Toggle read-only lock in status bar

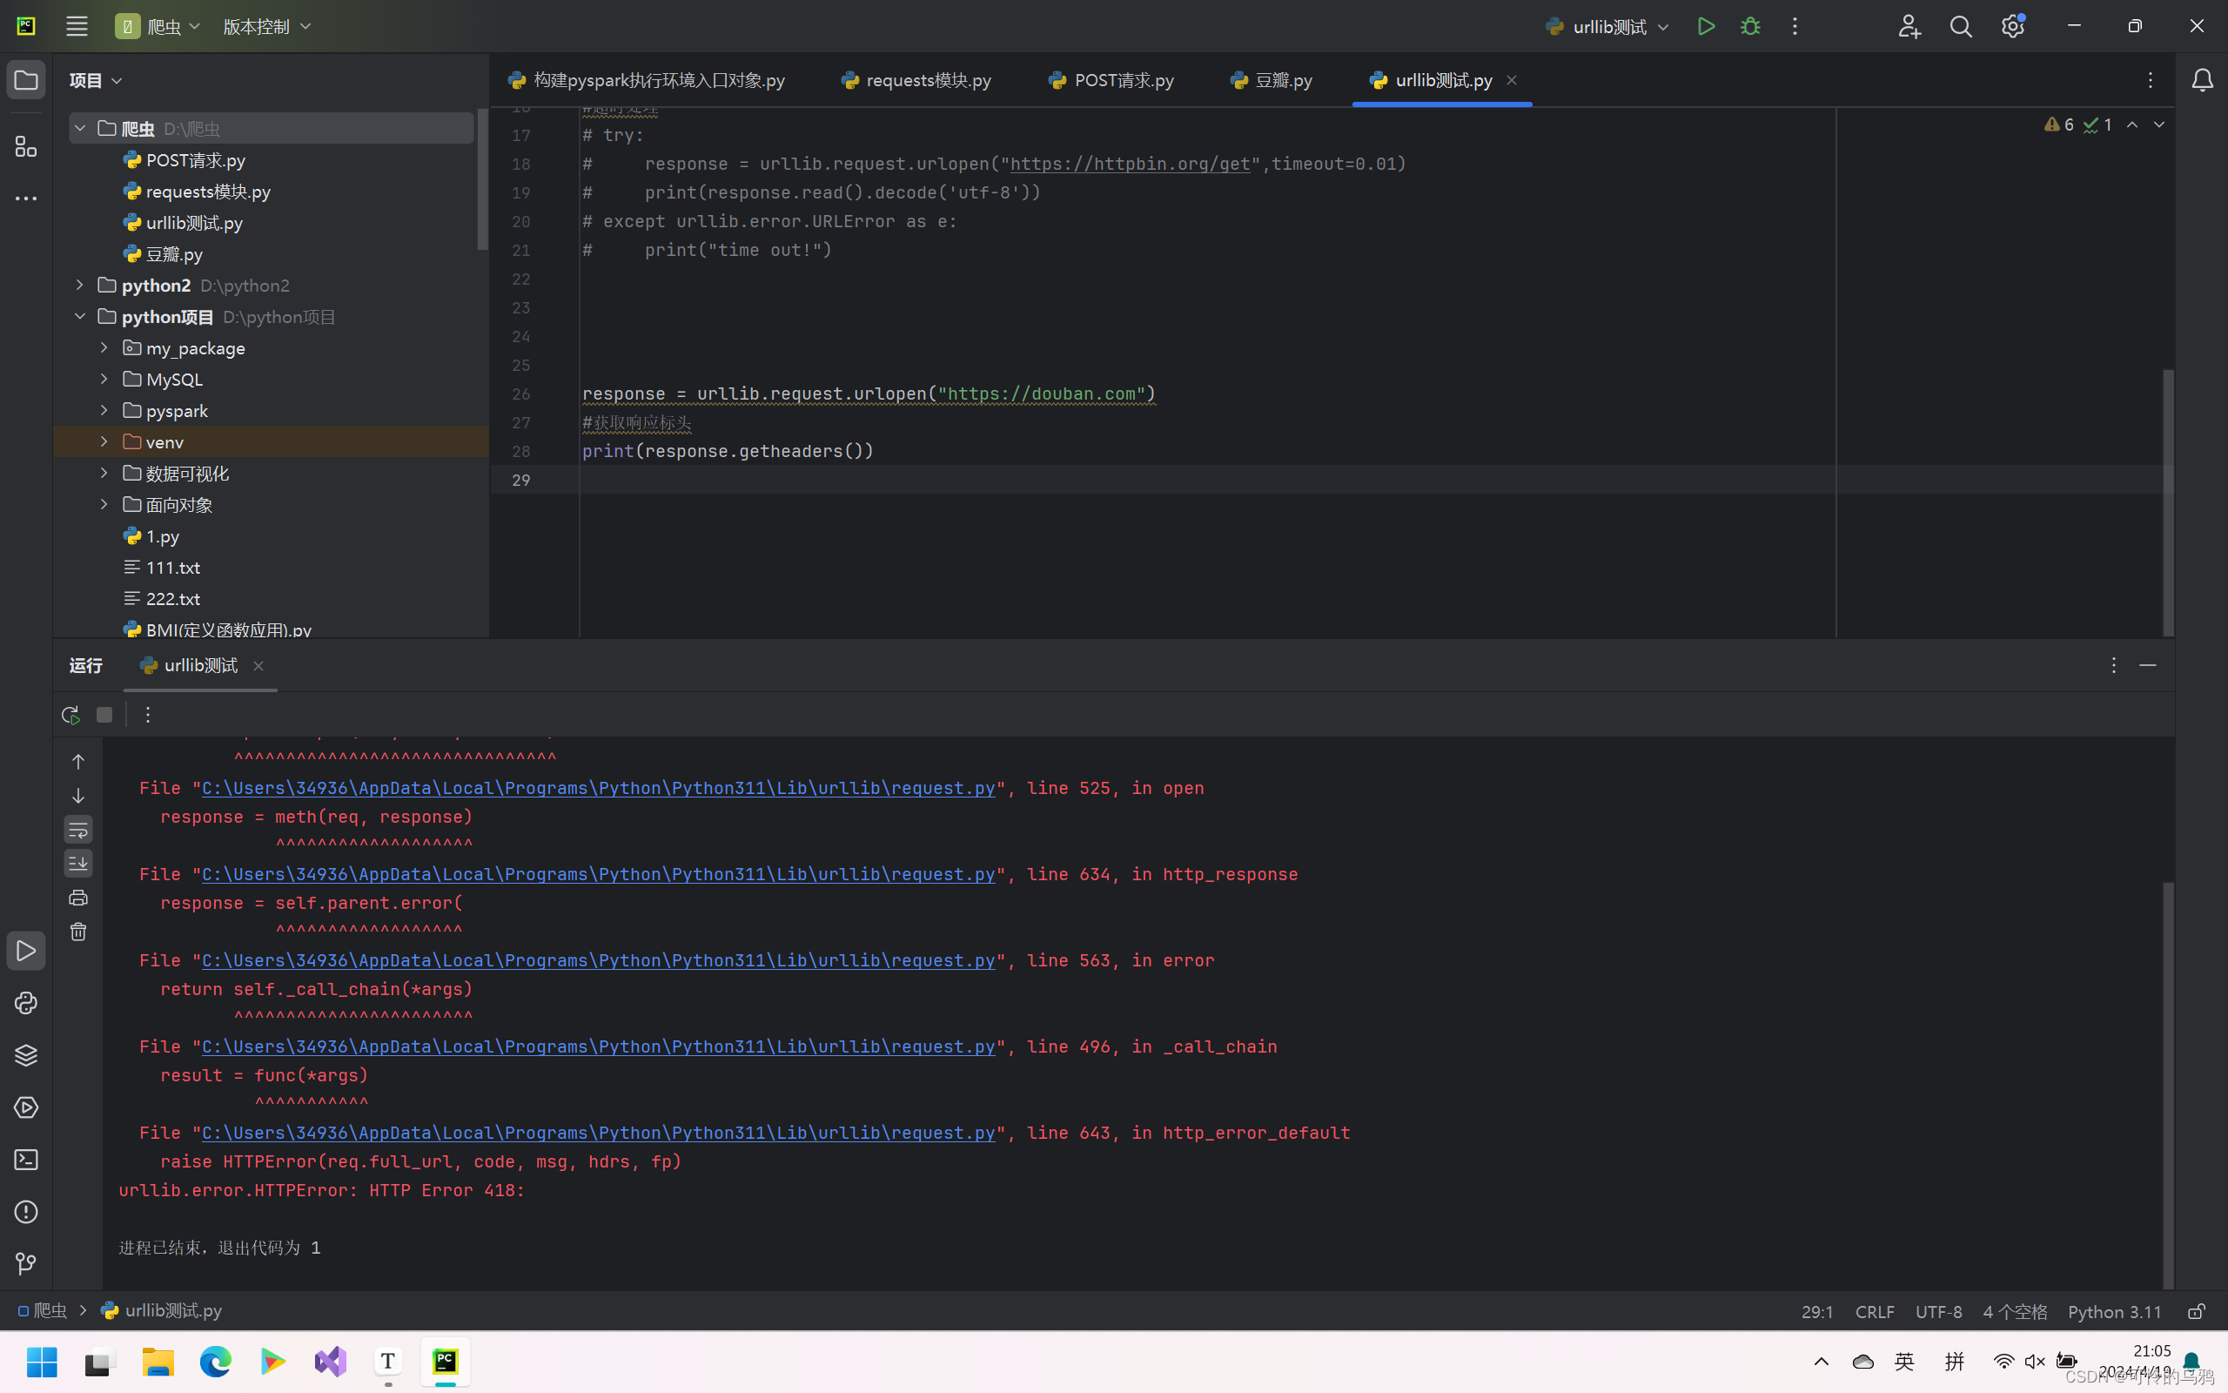[2197, 1311]
